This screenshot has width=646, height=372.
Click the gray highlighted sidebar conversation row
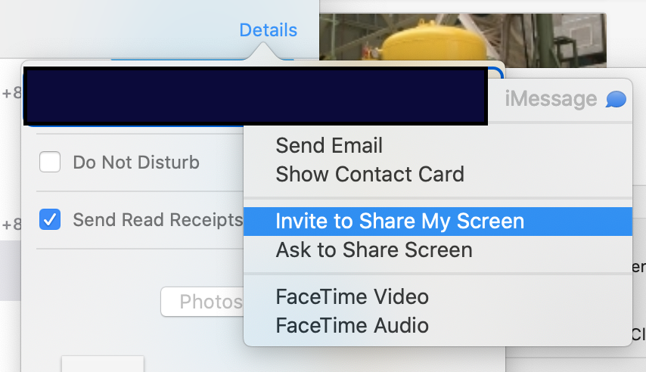[x=11, y=271]
